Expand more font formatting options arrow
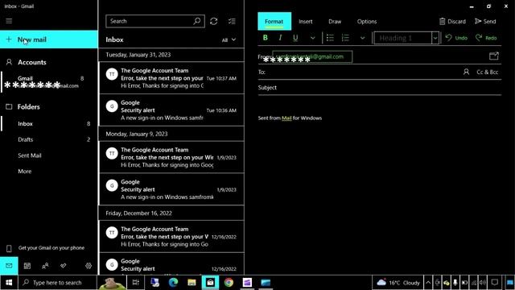The width and height of the screenshot is (515, 290). (313, 38)
